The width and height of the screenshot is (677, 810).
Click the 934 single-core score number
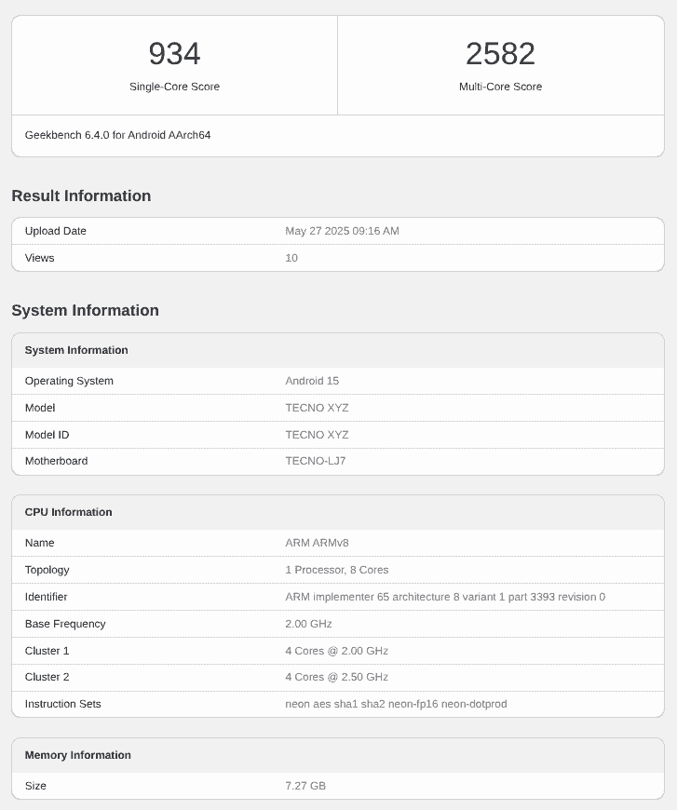[x=174, y=54]
